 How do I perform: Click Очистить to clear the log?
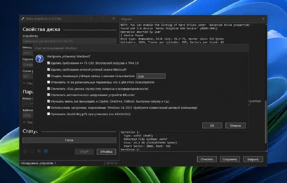[x=207, y=159]
